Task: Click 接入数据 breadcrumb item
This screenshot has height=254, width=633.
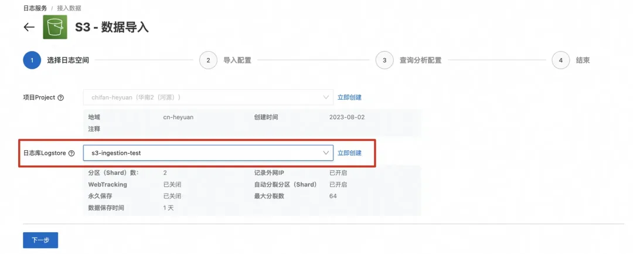Action: (x=69, y=8)
